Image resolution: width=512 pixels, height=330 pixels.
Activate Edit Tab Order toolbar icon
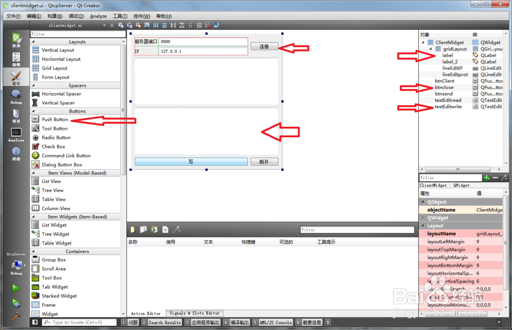coord(147,26)
